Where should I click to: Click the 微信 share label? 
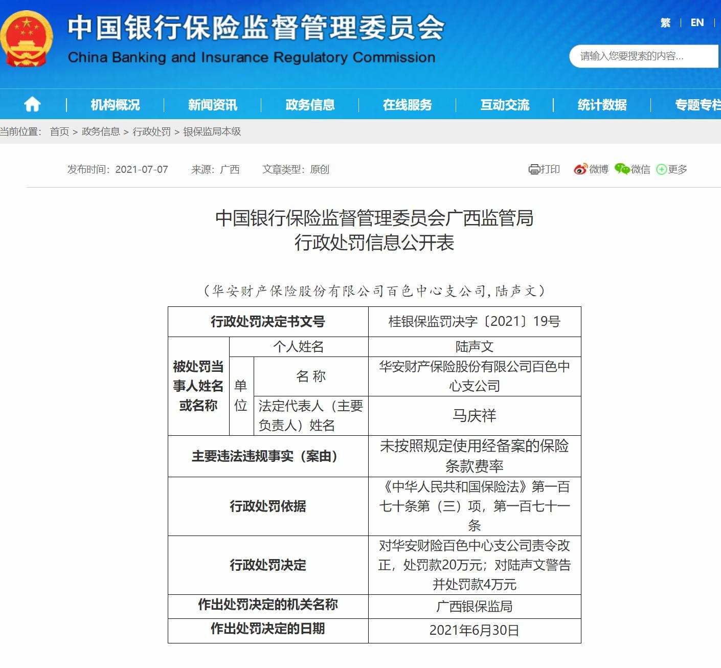[x=641, y=169]
